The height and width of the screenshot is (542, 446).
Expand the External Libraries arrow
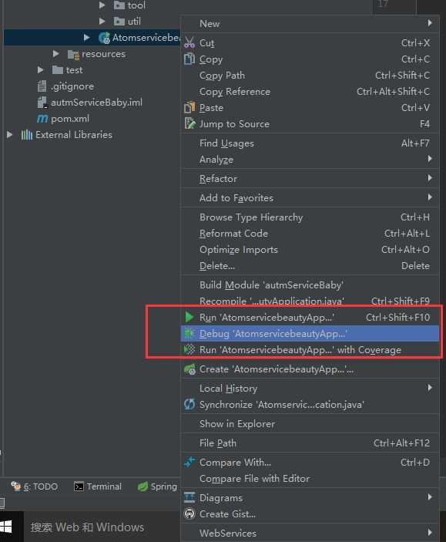coord(10,134)
